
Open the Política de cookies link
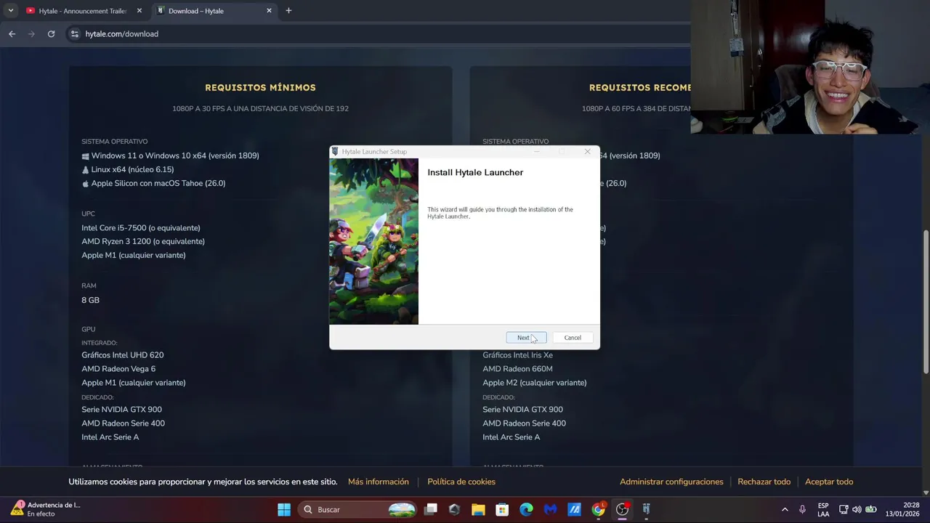[461, 482]
